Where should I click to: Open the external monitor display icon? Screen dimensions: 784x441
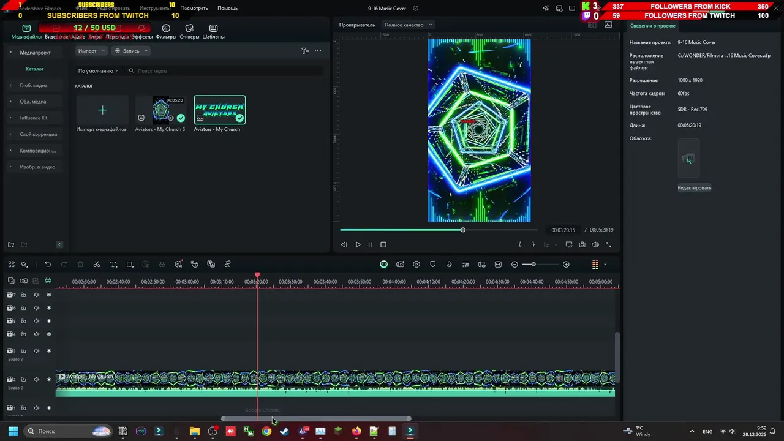[569, 244]
